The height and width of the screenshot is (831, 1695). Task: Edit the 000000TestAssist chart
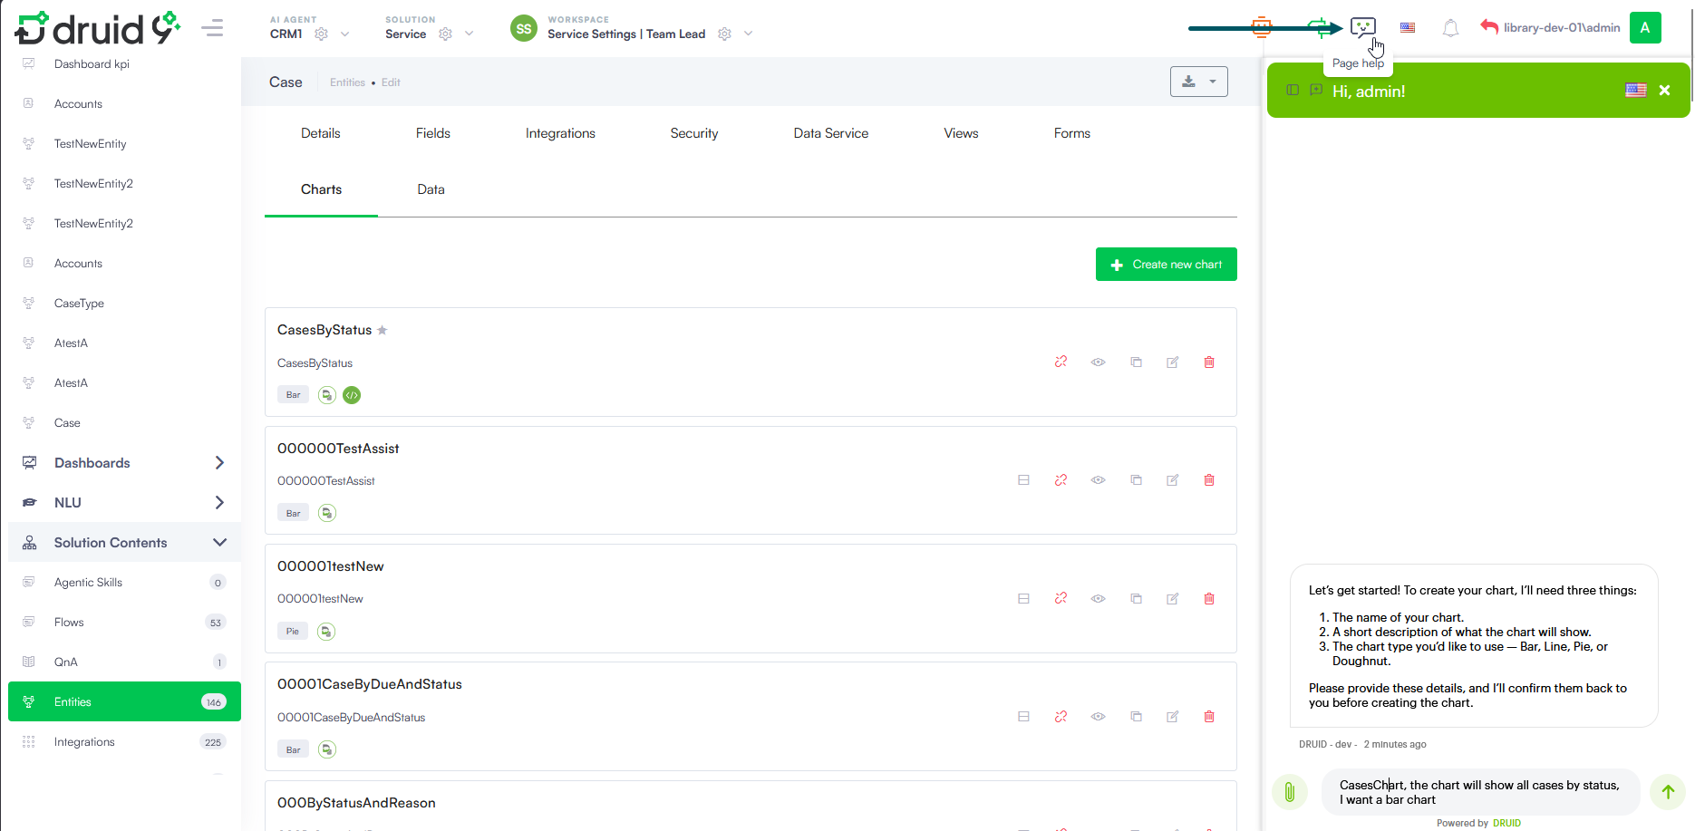tap(1172, 480)
